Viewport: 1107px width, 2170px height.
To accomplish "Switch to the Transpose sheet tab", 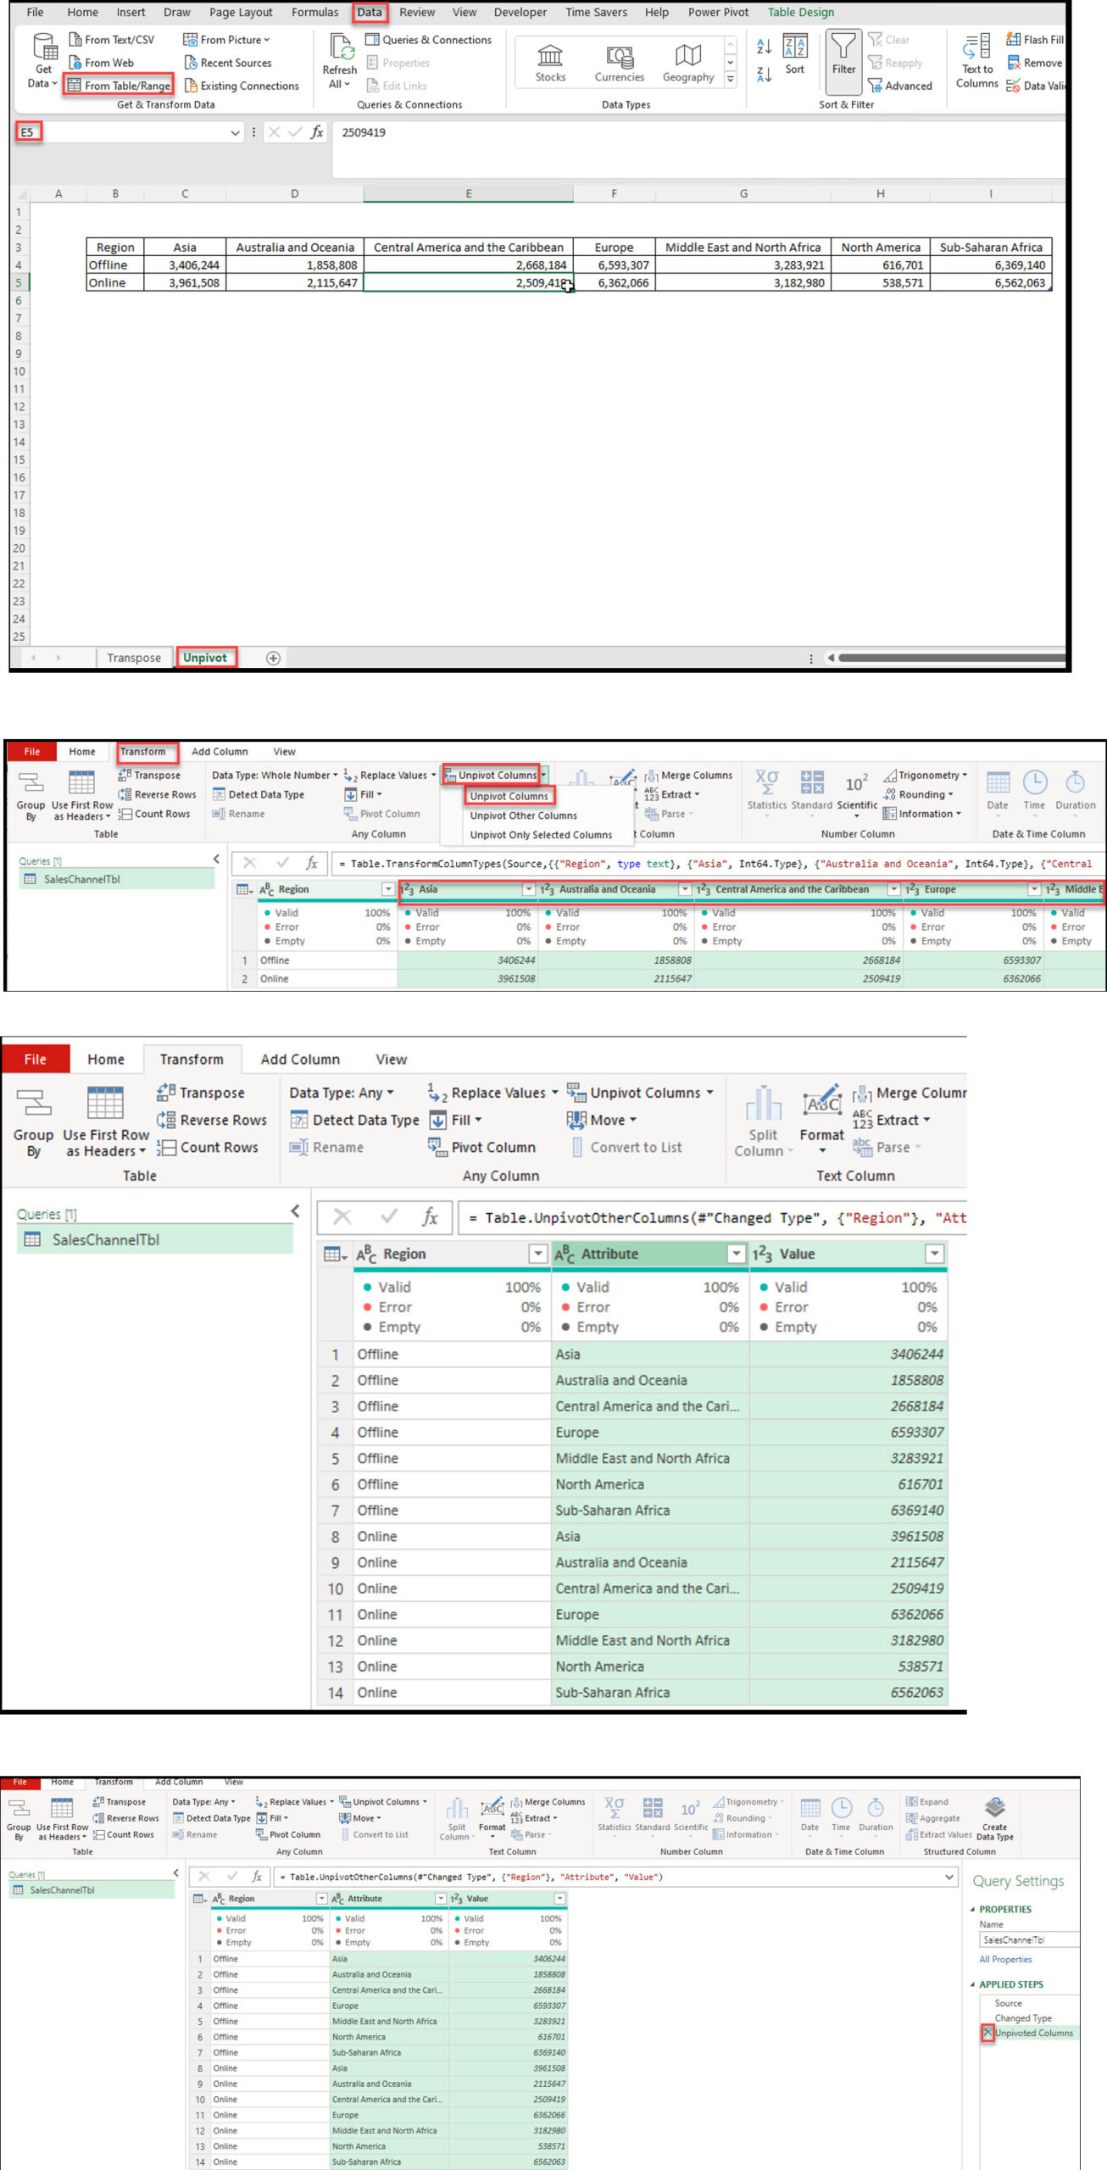I will pos(134,658).
